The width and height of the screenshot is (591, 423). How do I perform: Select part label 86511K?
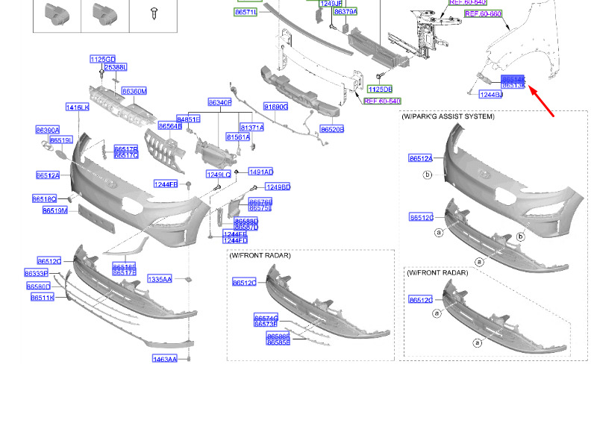pos(43,298)
